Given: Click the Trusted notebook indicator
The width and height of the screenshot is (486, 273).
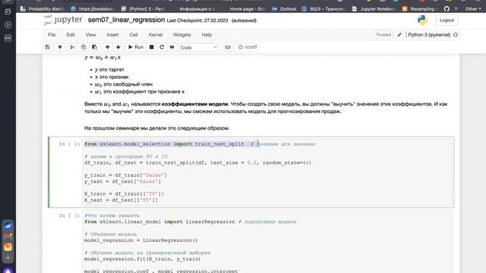Looking at the screenshot, I should point(383,35).
